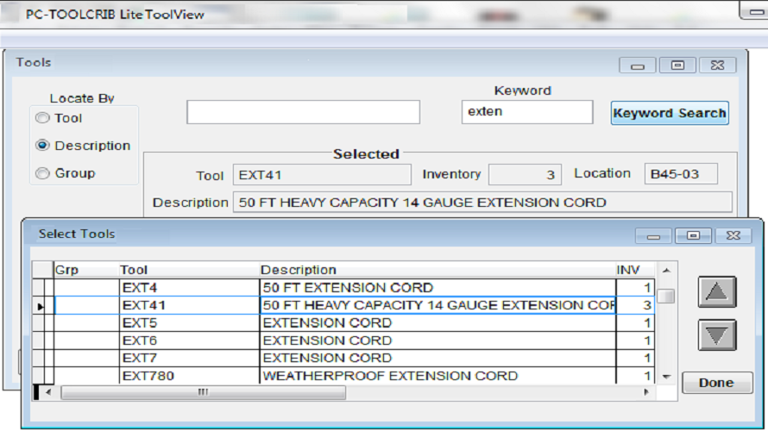Click the vertical scrollbar thumb in grid
Screen dimensions: 768x431
pos(666,296)
